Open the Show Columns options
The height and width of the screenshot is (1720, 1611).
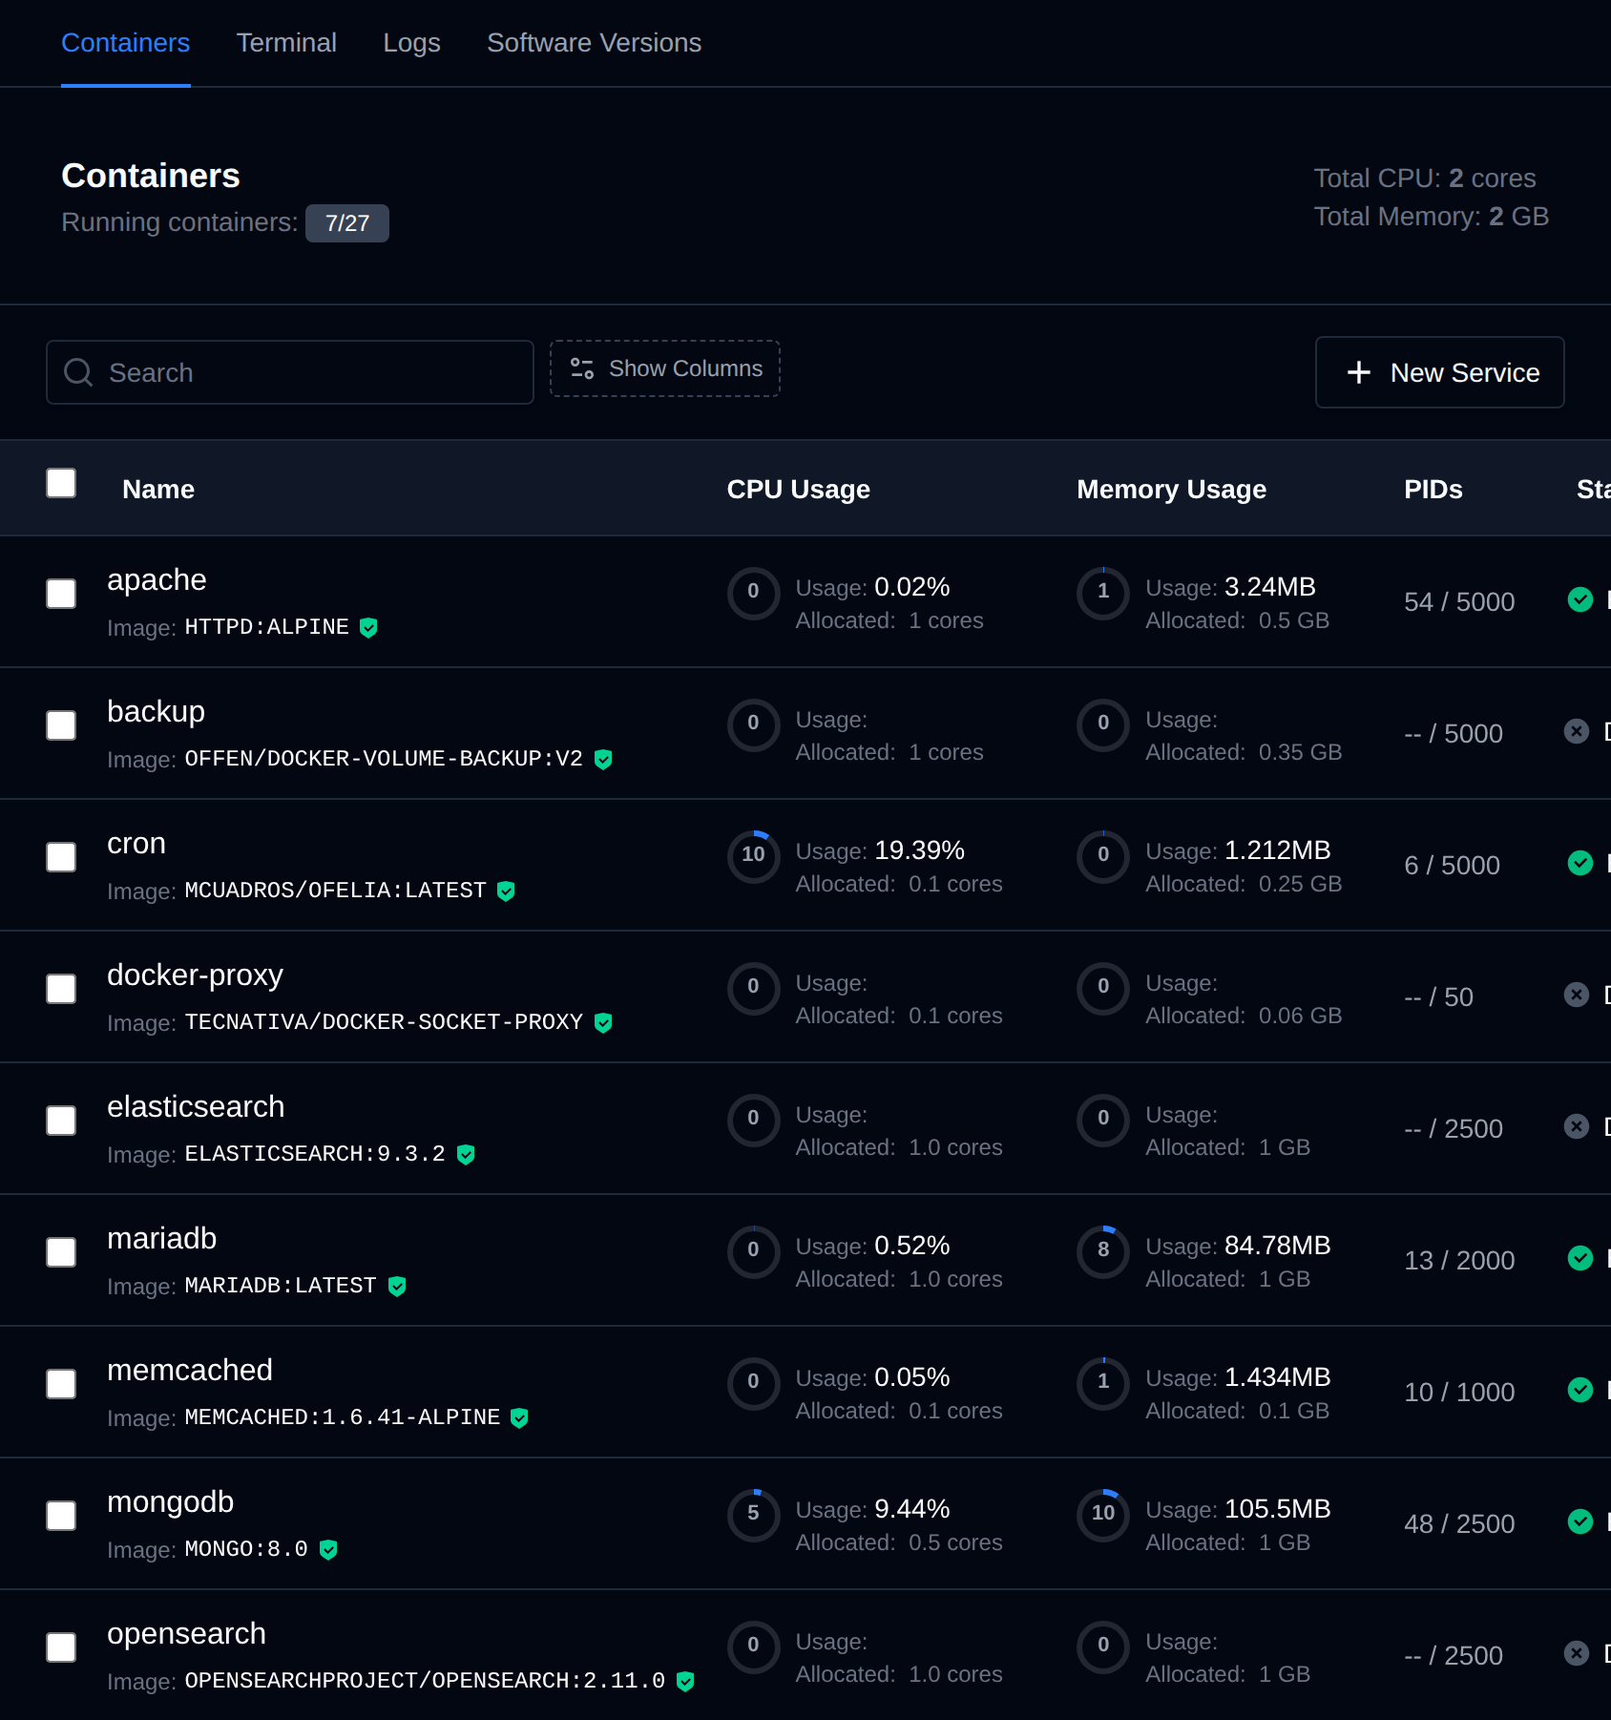click(x=665, y=368)
